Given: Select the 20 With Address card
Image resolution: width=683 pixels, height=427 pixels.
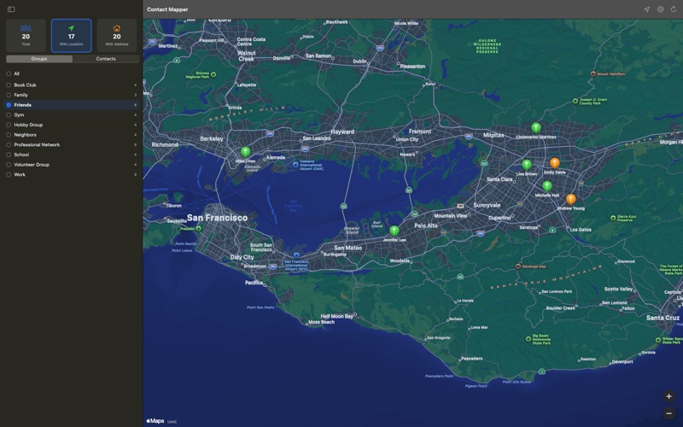Looking at the screenshot, I should [117, 35].
